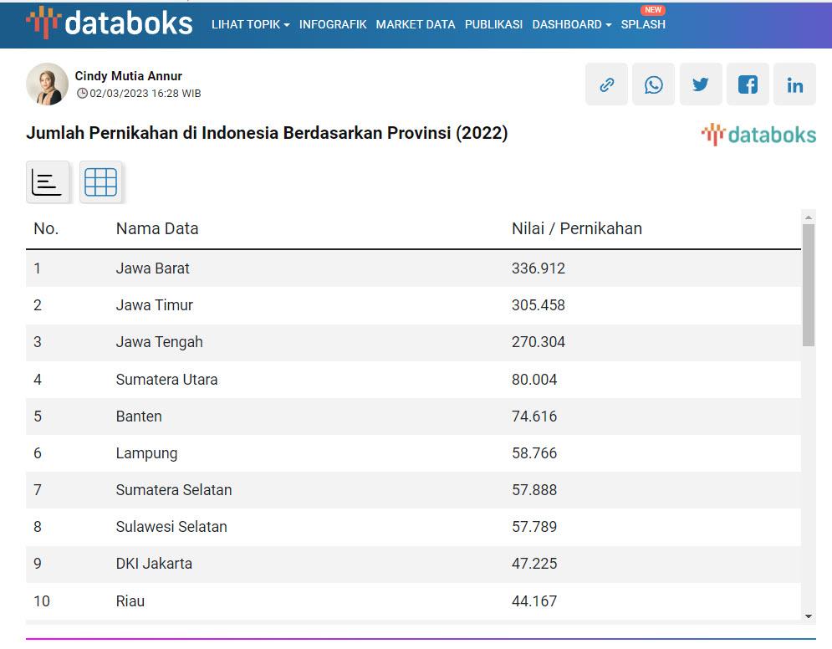Share article on LinkedIn
This screenshot has height=649, width=832.
[794, 84]
